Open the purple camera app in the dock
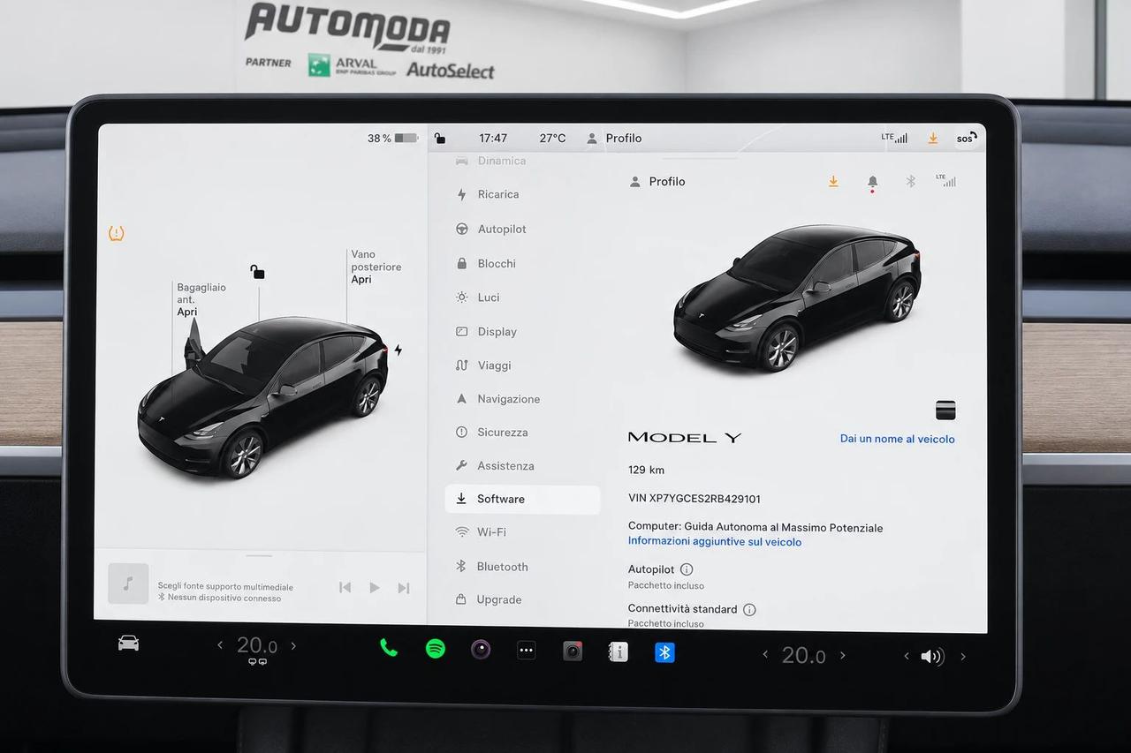This screenshot has width=1131, height=753. 481,650
